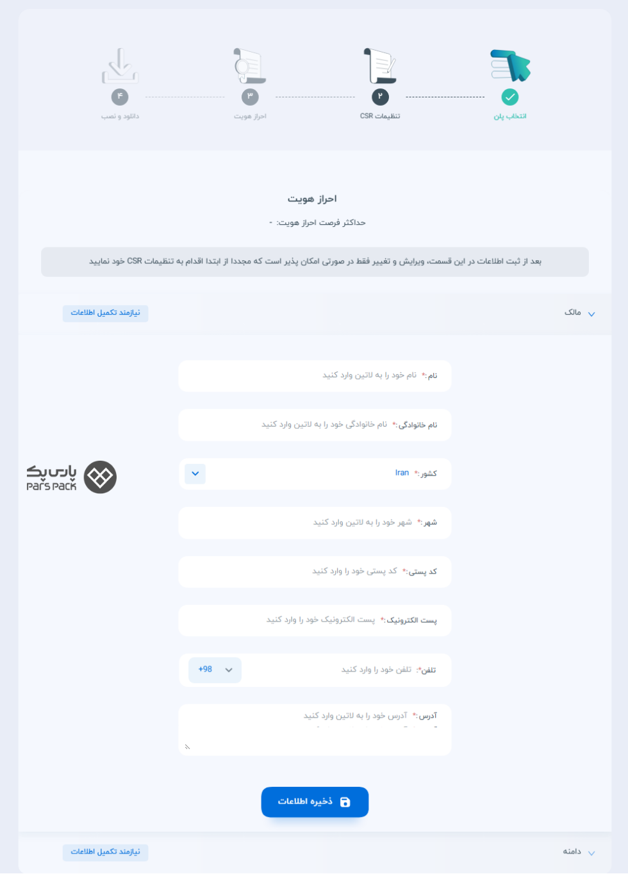Image resolution: width=628 pixels, height=874 pixels.
Task: Open the +98 phone code dropdown
Action: click(x=215, y=670)
